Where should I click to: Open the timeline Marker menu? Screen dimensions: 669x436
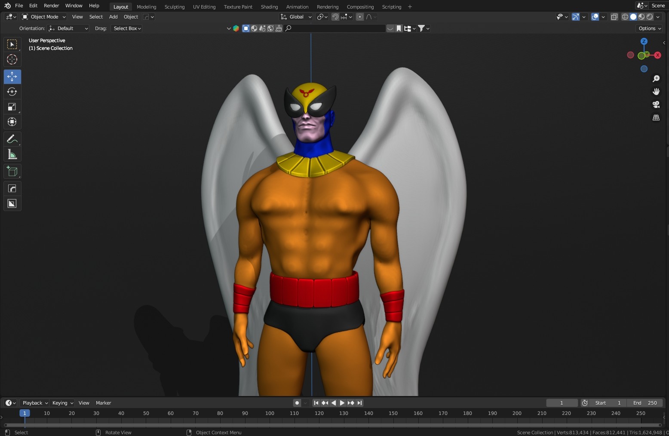(103, 403)
